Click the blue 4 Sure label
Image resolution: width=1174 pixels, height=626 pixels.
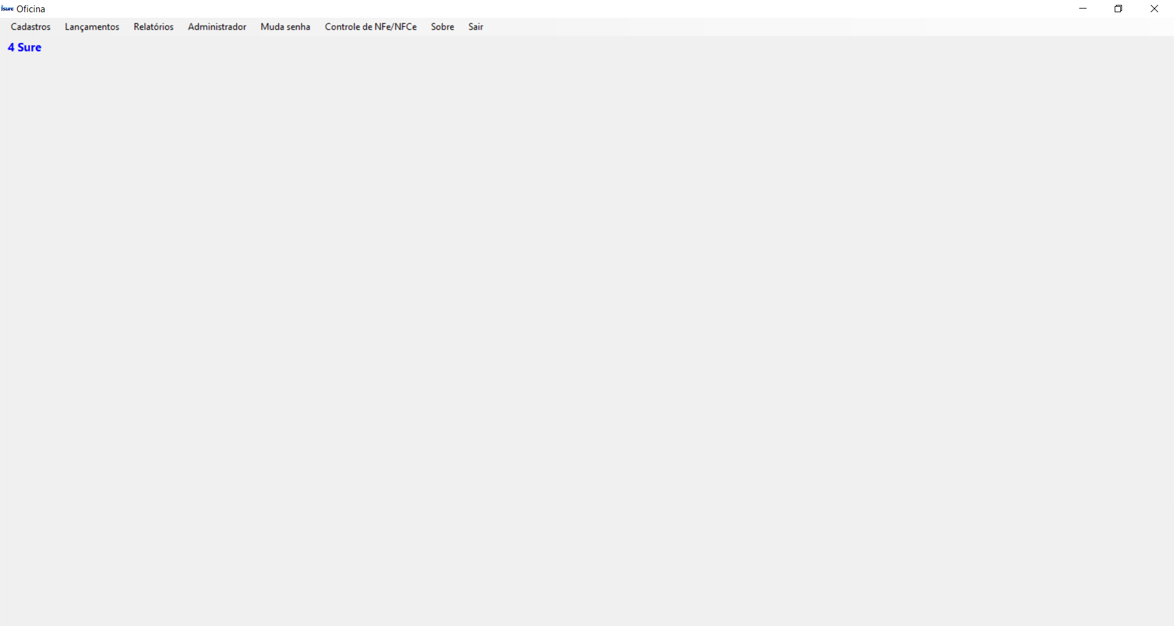click(x=24, y=47)
